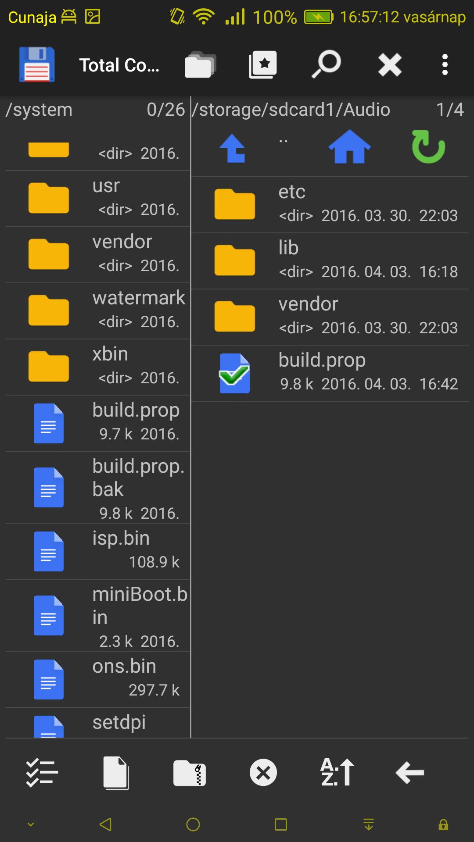The width and height of the screenshot is (474, 842).
Task: Collapse navigation bar with chevron
Action: point(31,824)
